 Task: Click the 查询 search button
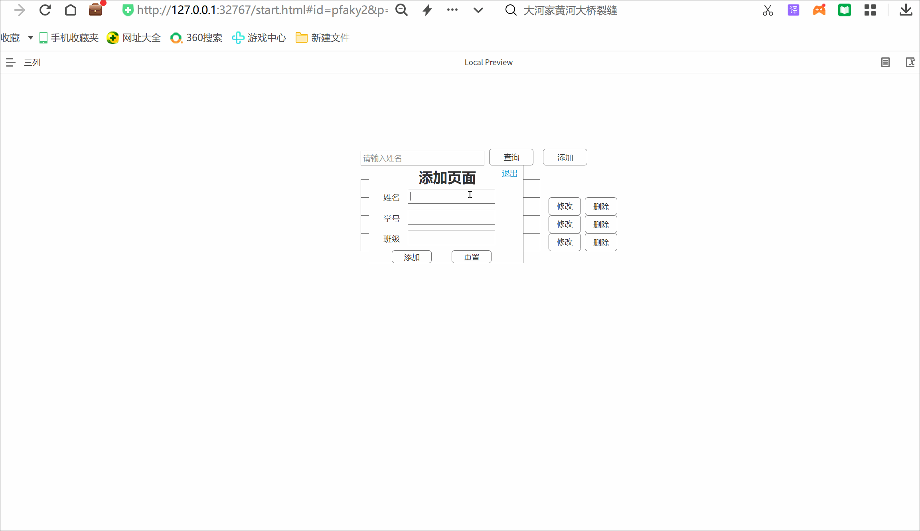[511, 157]
